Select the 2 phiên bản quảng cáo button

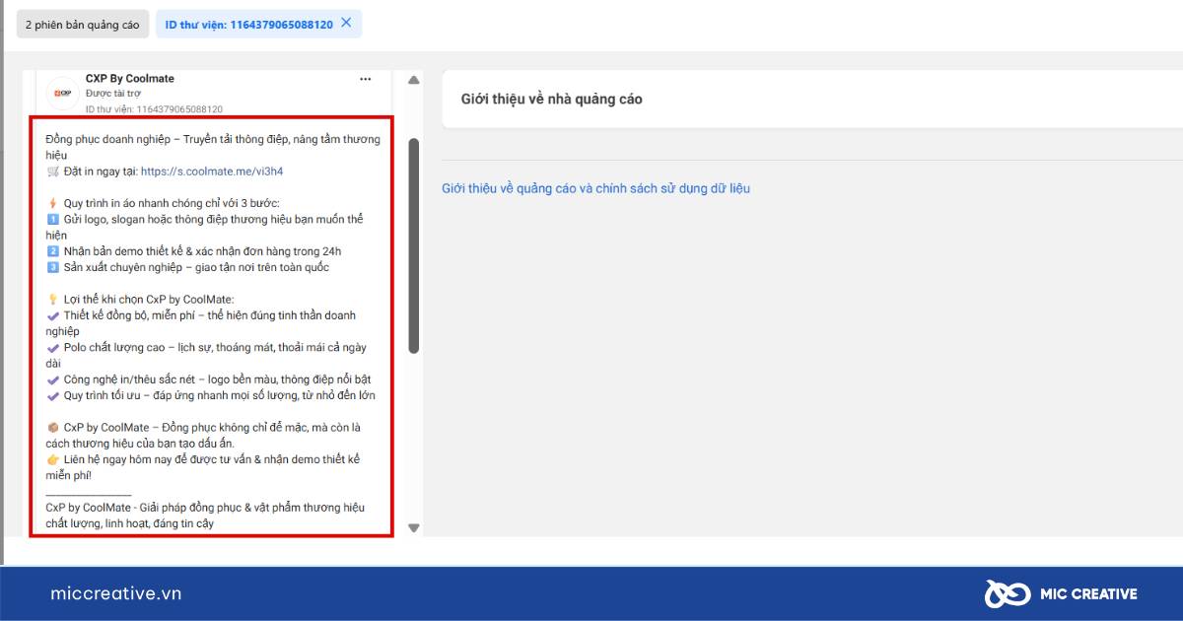tap(83, 25)
